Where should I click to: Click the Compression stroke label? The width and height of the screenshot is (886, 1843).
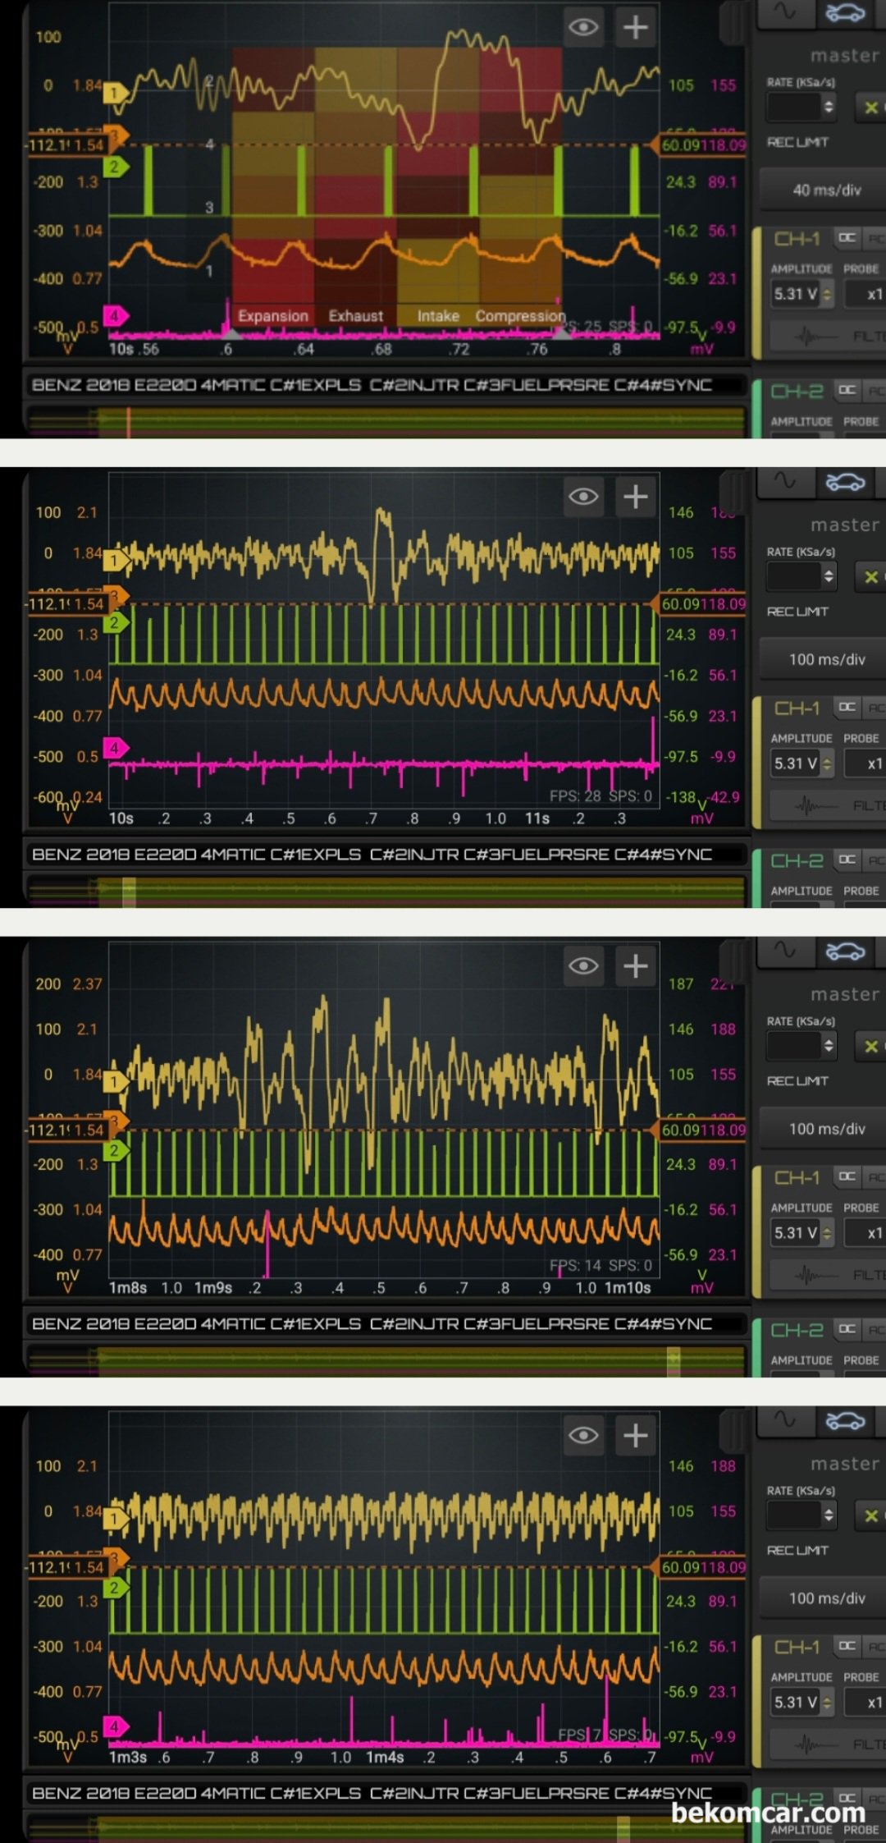(520, 316)
